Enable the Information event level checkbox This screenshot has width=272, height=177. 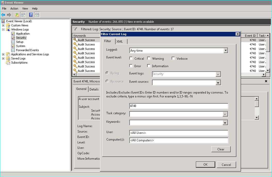pyautogui.click(x=149, y=66)
